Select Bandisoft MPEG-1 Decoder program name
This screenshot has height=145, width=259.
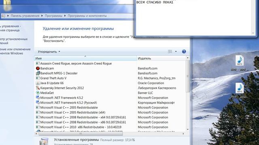coord(59,73)
